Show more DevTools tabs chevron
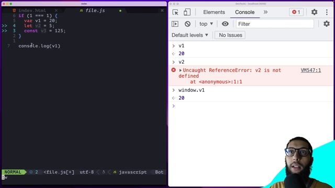Image resolution: width=335 pixels, height=188 pixels. (265, 12)
